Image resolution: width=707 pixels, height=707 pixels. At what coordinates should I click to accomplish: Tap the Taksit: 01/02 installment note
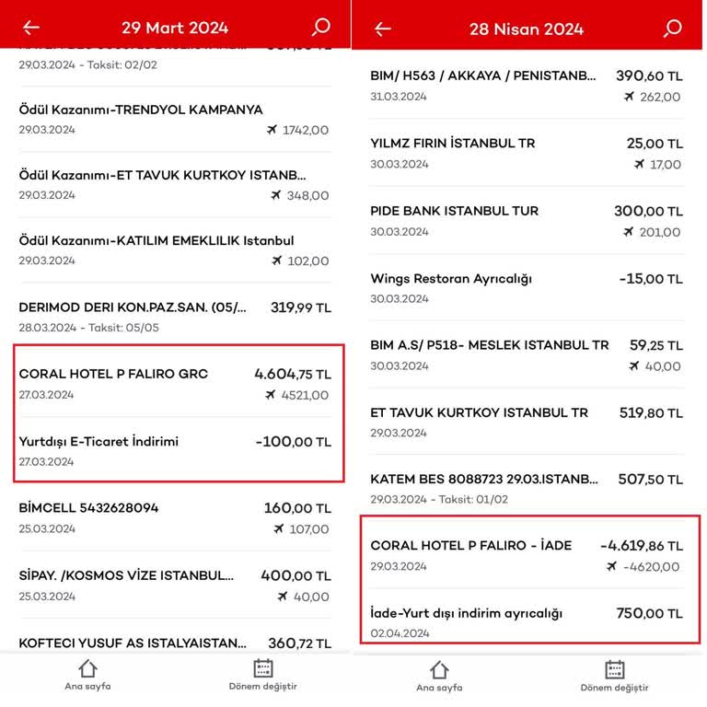pyautogui.click(x=473, y=499)
